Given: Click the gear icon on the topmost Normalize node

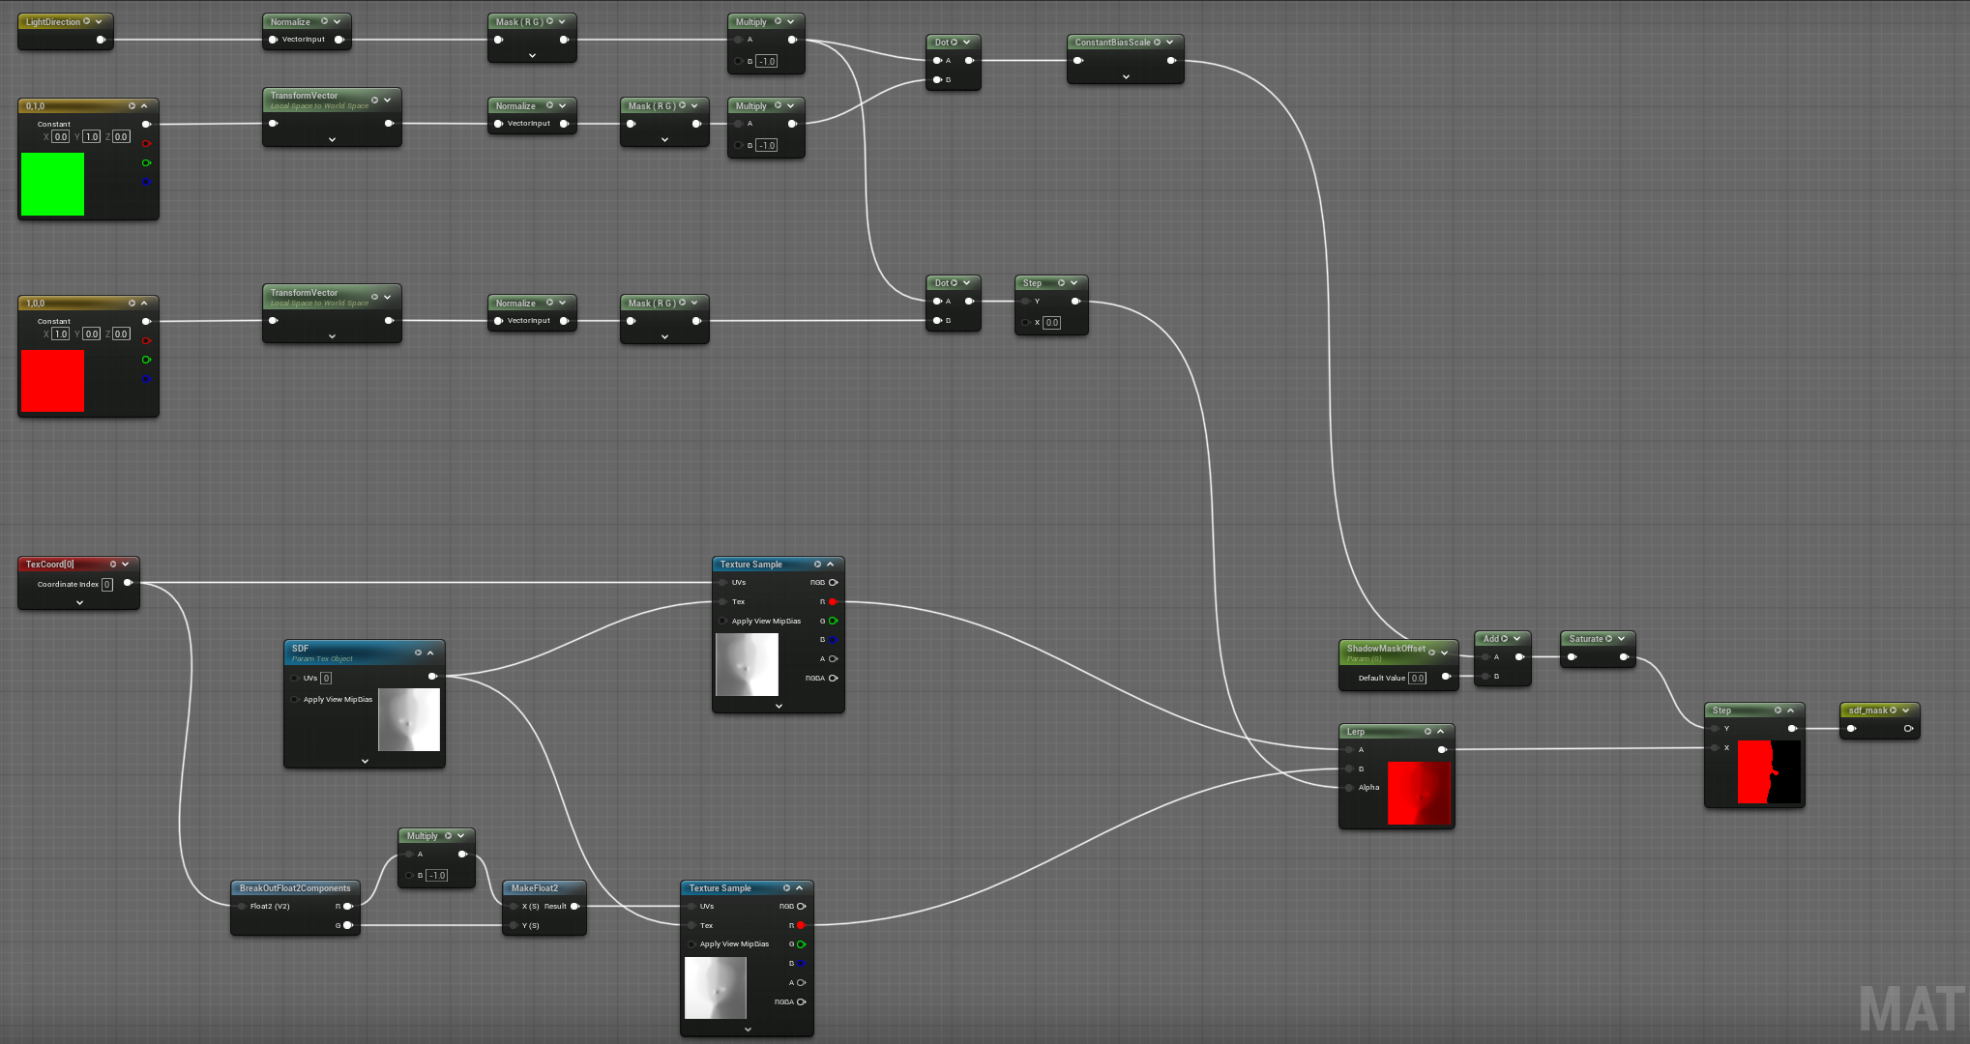Looking at the screenshot, I should tap(326, 20).
